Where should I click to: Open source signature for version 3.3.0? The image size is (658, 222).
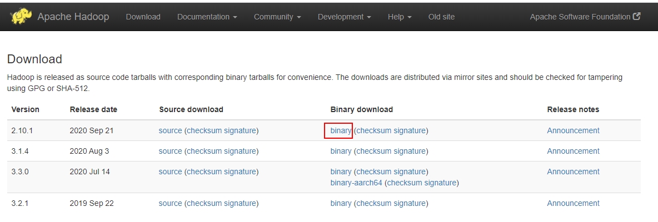[240, 171]
